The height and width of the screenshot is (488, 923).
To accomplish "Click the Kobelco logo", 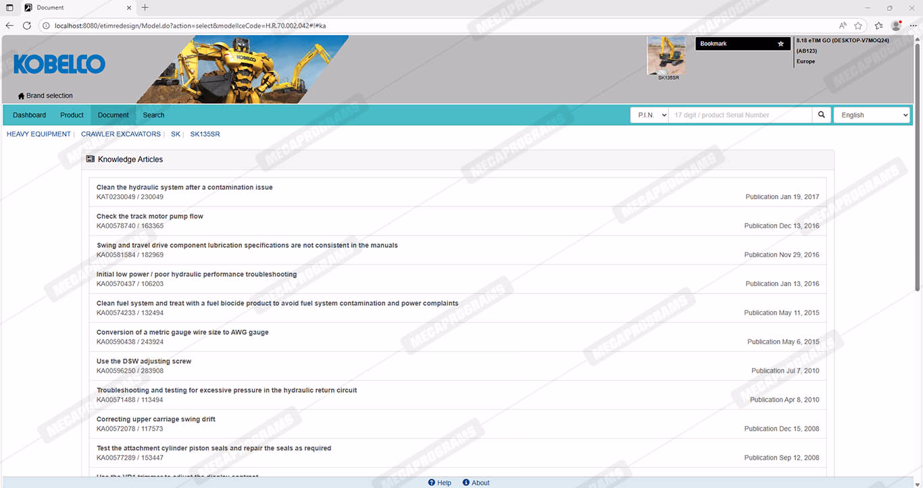I will (59, 65).
